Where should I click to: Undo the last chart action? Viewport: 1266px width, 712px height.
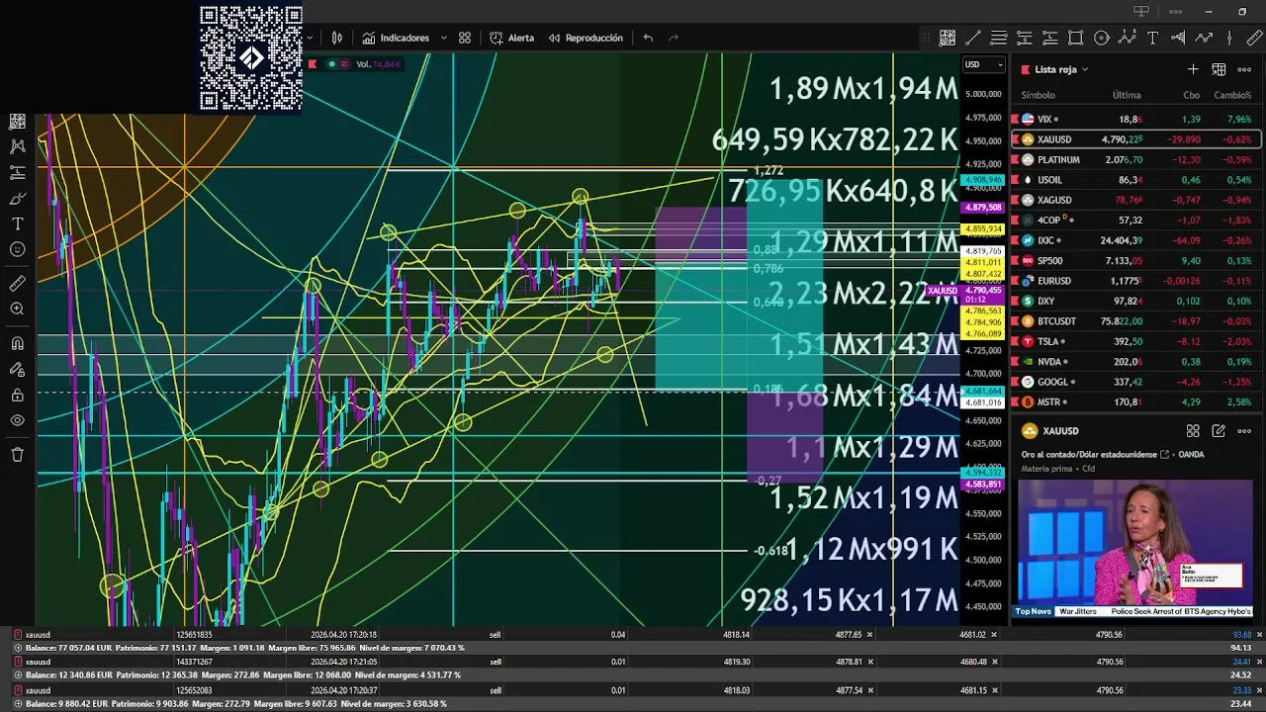tap(648, 38)
